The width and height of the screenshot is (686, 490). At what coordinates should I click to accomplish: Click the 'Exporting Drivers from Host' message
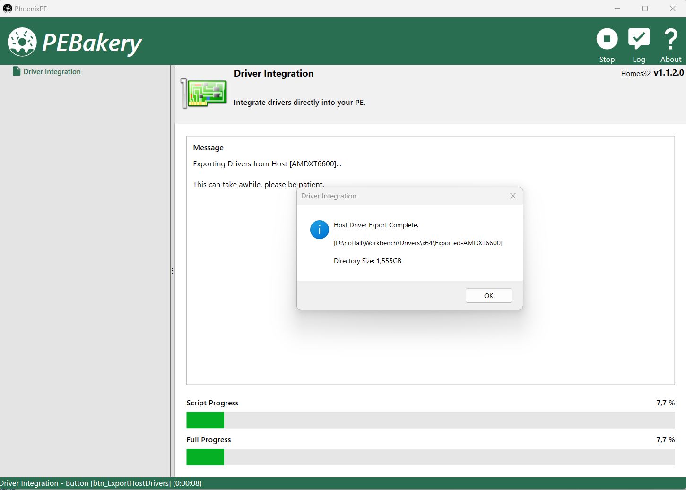[267, 164]
